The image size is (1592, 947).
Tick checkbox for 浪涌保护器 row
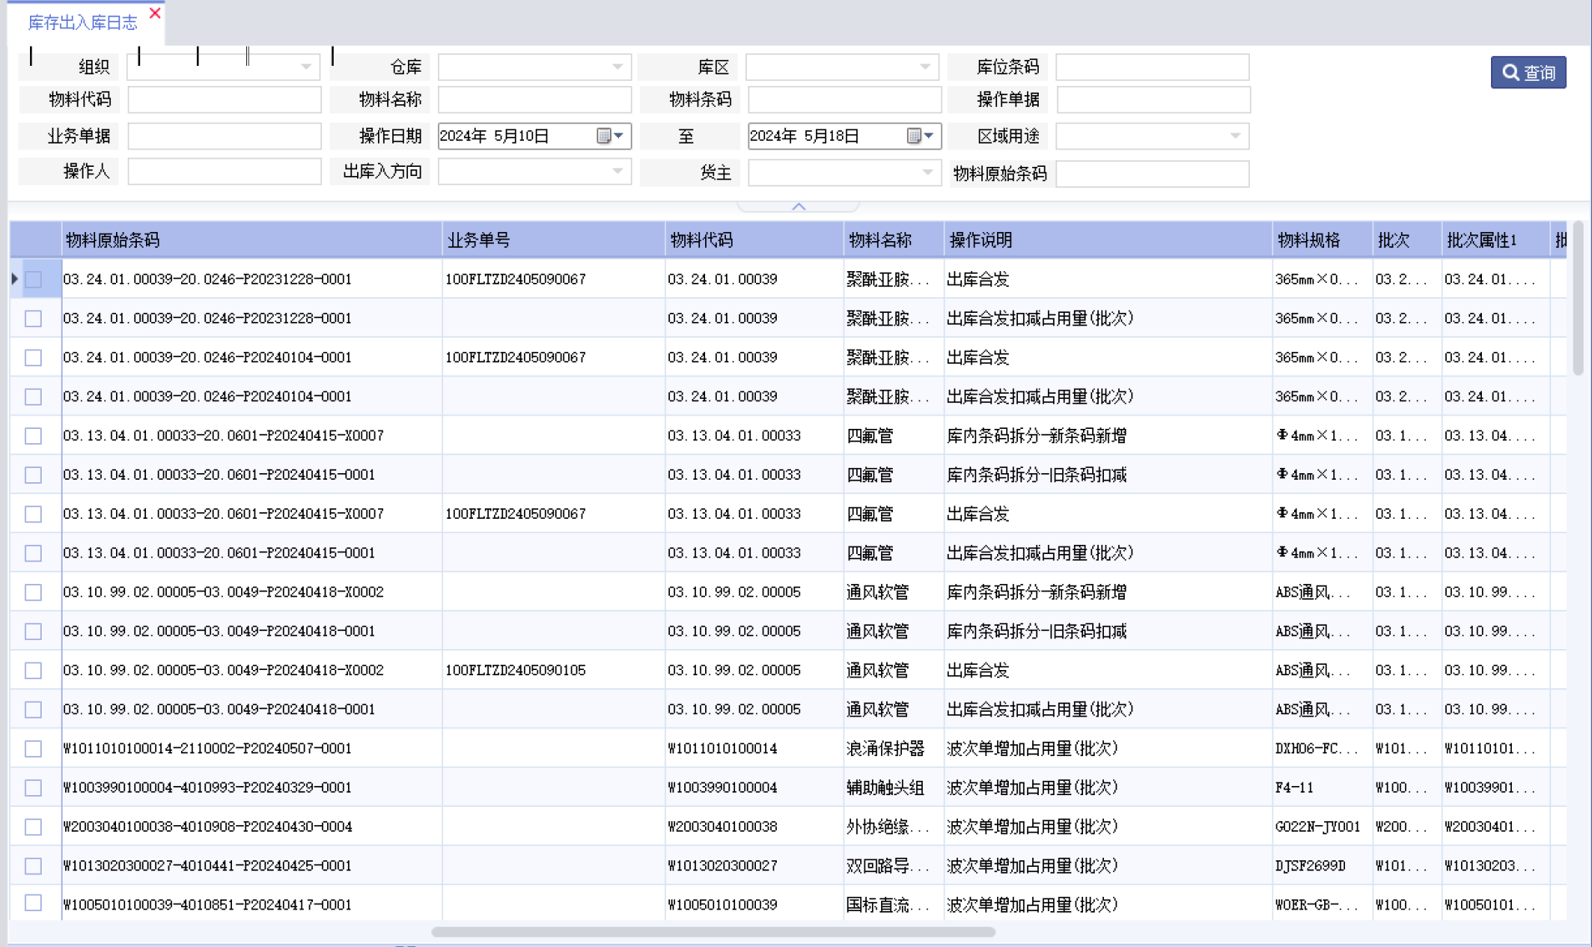coord(33,748)
